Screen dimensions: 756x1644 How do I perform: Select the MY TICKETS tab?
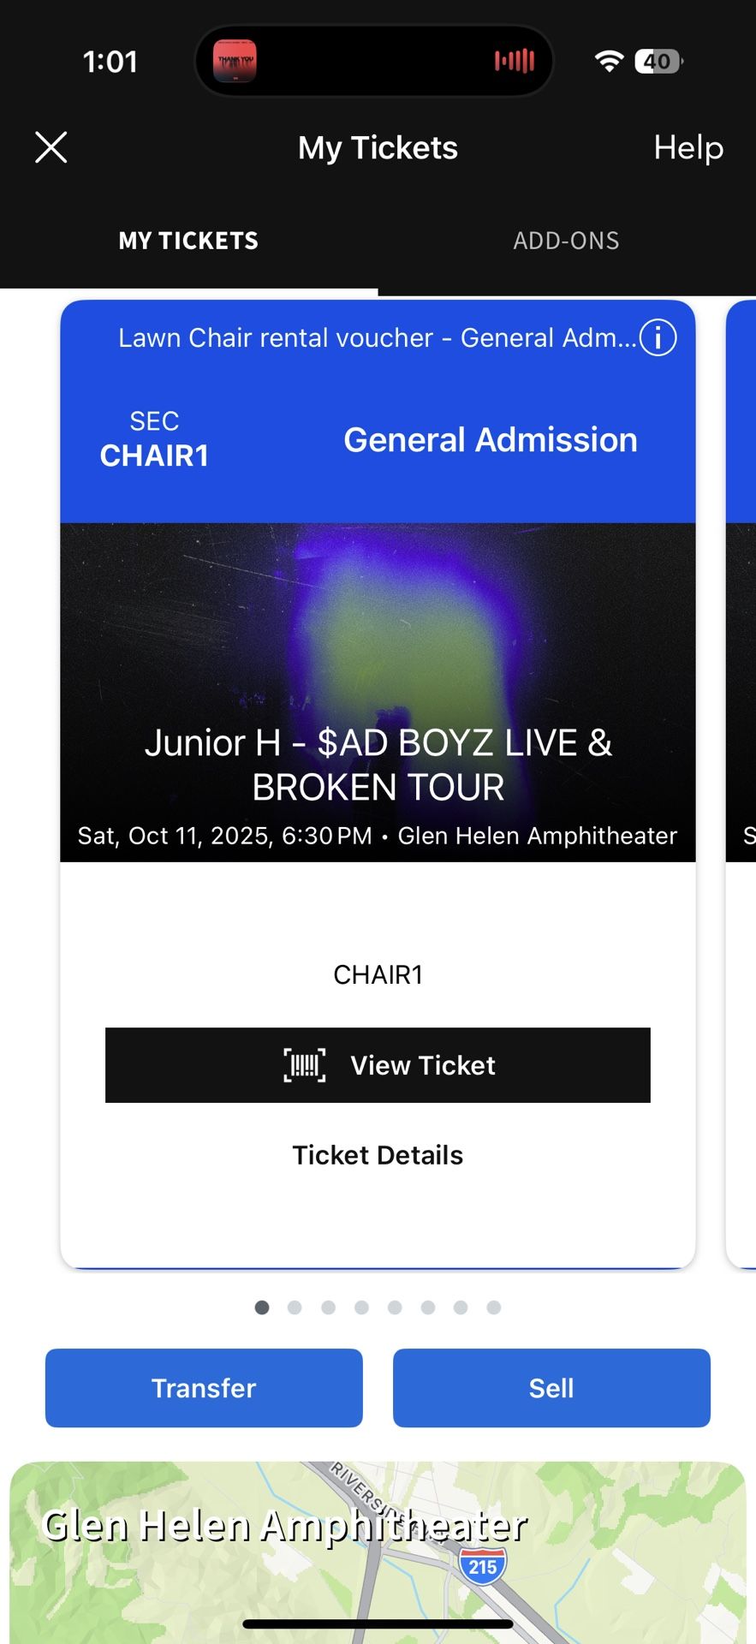tap(188, 241)
